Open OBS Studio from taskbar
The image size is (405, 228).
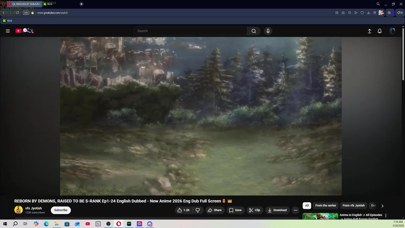coord(109,224)
